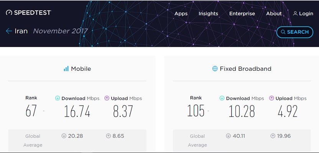Click the Mobile rank value 67
Image resolution: width=319 pixels, height=153 pixels.
click(31, 111)
